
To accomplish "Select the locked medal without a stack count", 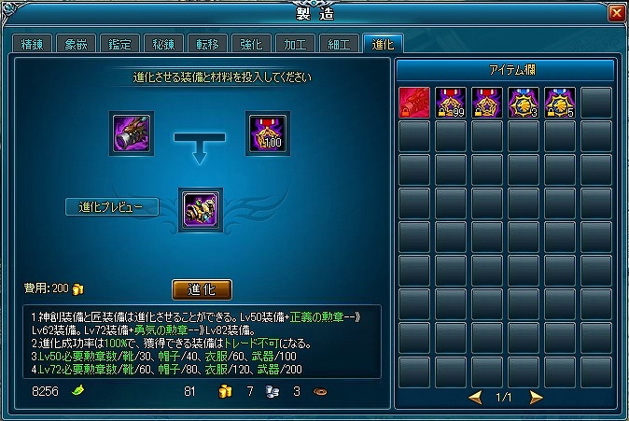I will tap(487, 103).
